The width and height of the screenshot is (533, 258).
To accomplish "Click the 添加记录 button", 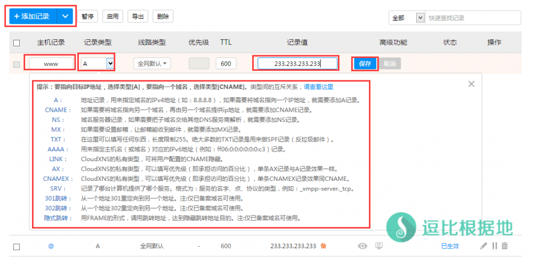I will [32, 16].
